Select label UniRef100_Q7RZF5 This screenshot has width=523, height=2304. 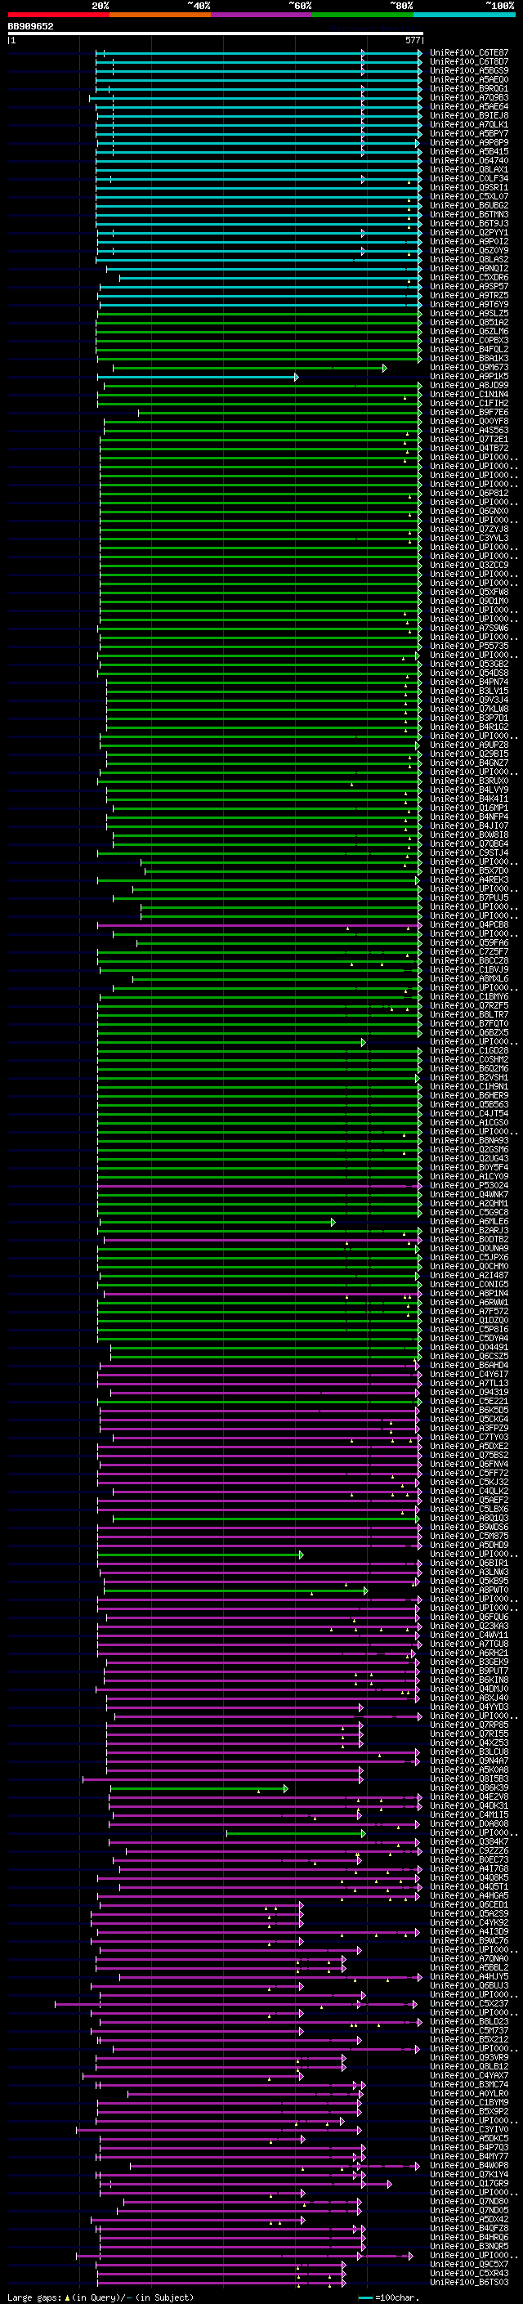tap(469, 1005)
